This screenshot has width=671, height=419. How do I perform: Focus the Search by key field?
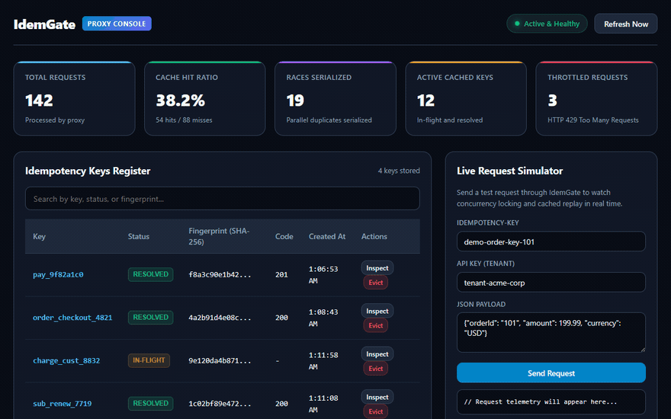(x=223, y=198)
